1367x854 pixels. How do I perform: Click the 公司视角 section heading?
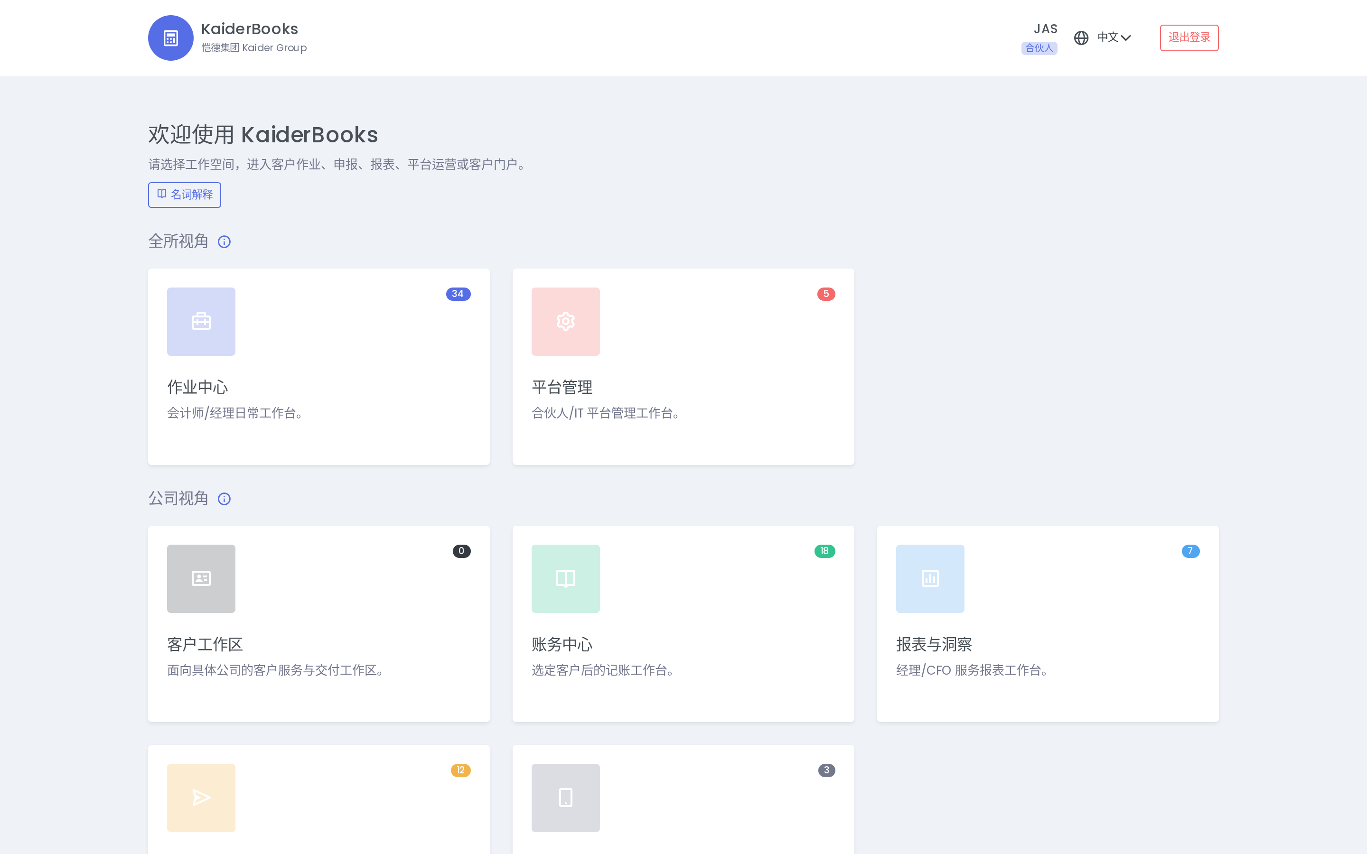(x=178, y=498)
